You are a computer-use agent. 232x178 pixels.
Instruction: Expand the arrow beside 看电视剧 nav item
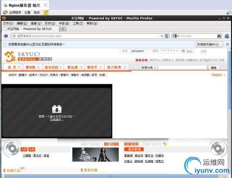point(61,67)
